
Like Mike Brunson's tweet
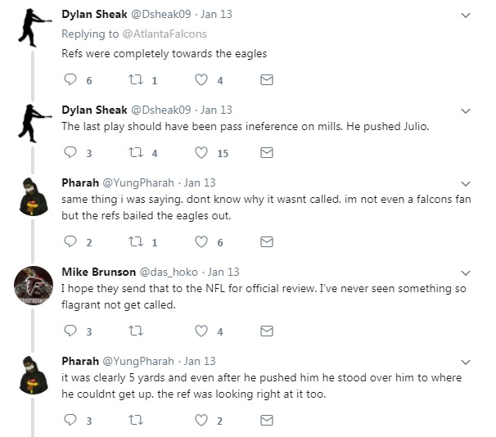pos(201,331)
